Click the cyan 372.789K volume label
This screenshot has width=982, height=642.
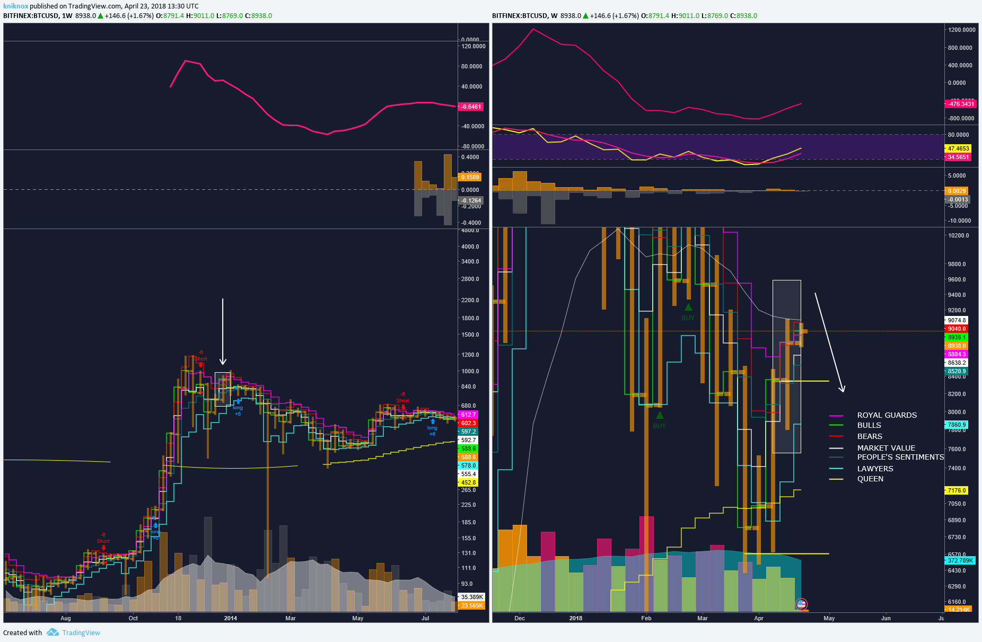(960, 560)
